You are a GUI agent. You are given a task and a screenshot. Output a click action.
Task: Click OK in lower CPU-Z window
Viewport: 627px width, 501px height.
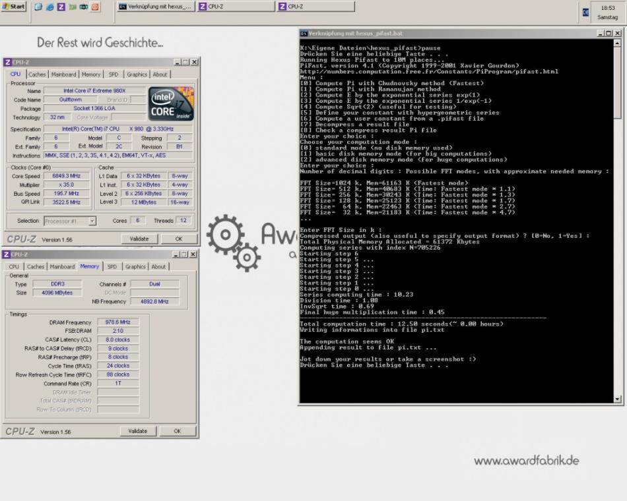pyautogui.click(x=177, y=431)
